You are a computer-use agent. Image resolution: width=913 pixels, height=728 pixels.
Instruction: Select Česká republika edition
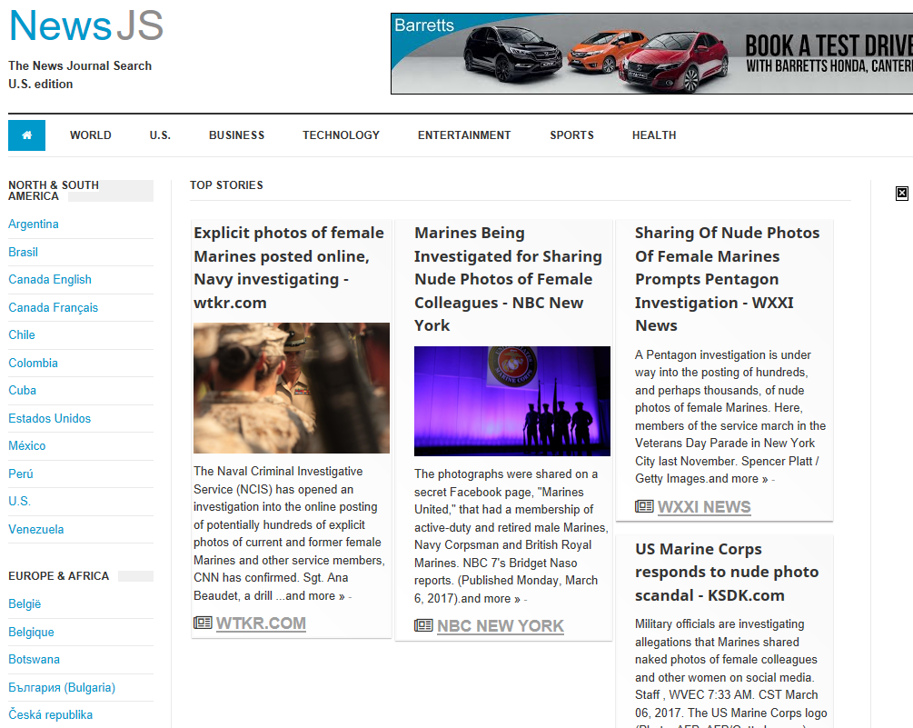pos(50,714)
